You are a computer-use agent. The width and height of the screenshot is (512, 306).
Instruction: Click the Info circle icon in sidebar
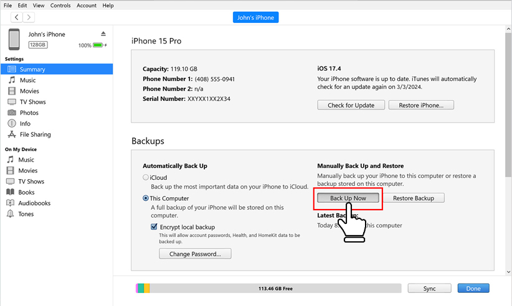click(x=12, y=124)
